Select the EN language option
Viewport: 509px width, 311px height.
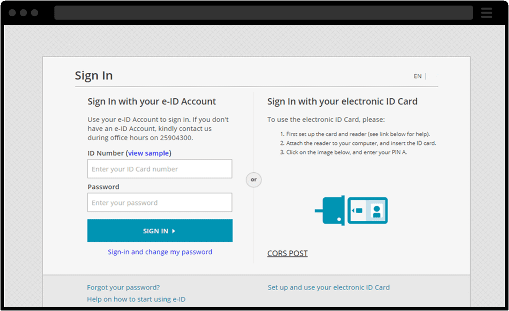tap(417, 76)
